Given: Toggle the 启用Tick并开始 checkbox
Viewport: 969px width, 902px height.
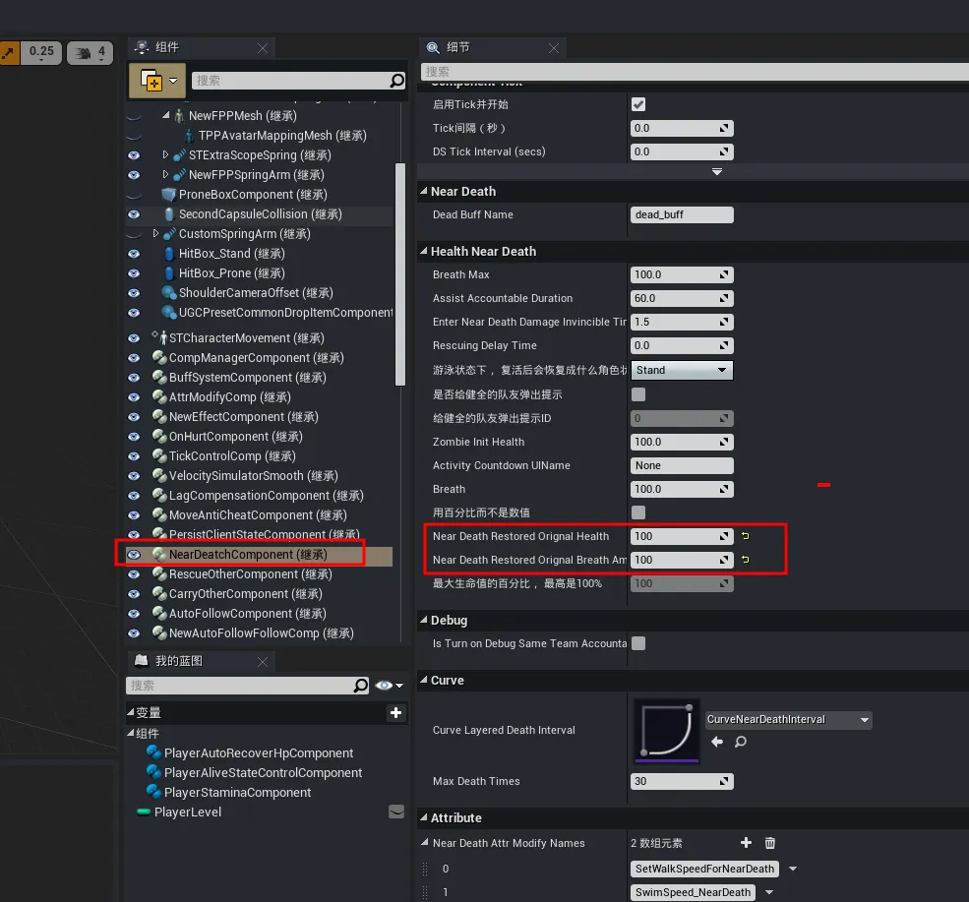Looking at the screenshot, I should tap(638, 104).
